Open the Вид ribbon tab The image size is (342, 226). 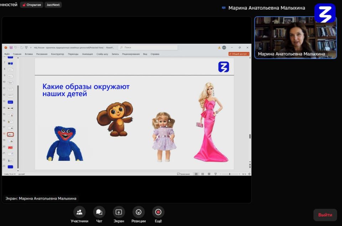click(145, 54)
